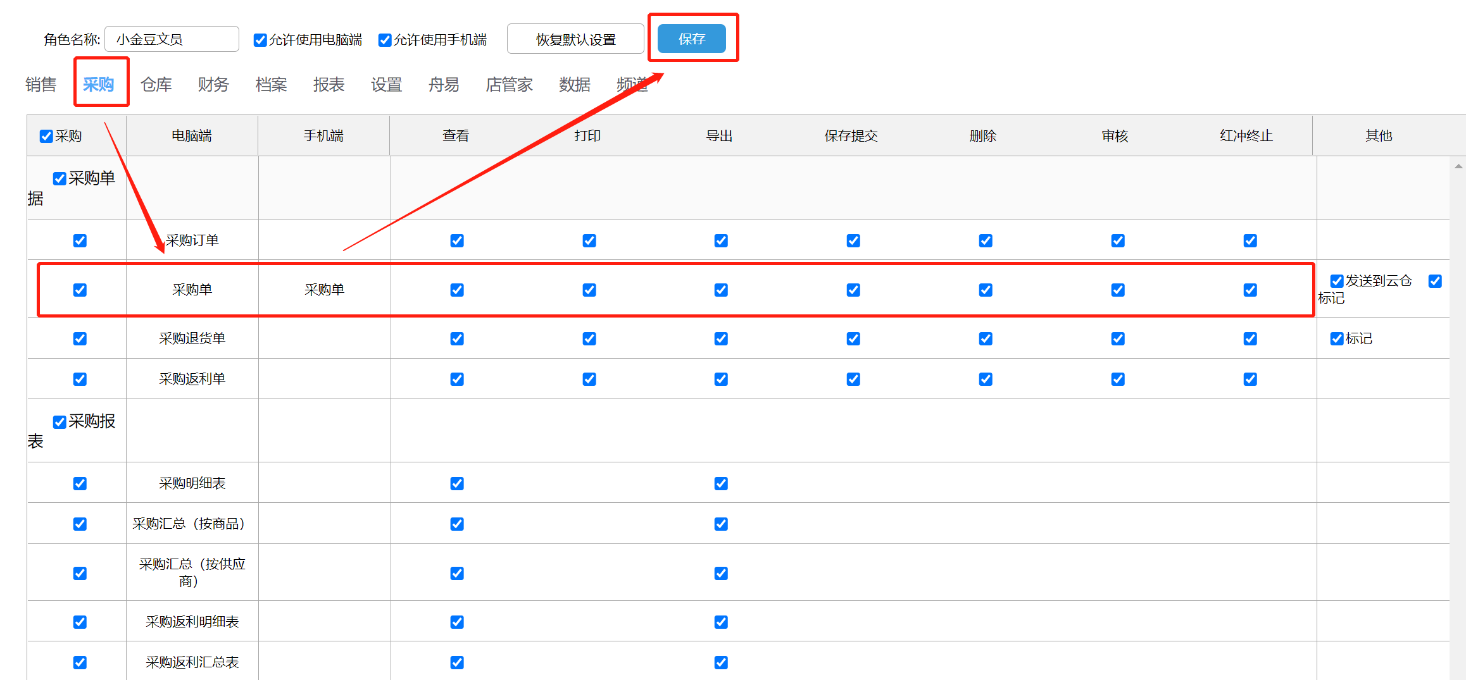Screen dimensions: 1466x680
Task: Toggle 允许使用电脑端 checkbox
Action: pos(260,40)
